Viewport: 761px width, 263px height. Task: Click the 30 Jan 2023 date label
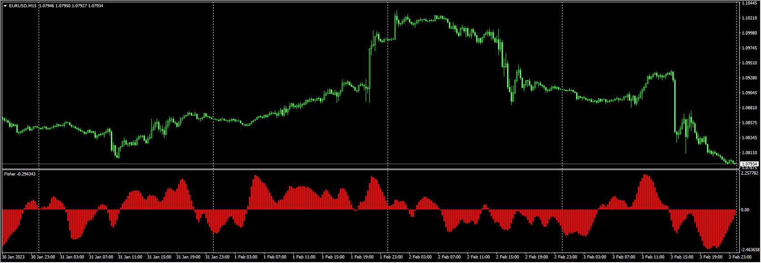click(13, 257)
